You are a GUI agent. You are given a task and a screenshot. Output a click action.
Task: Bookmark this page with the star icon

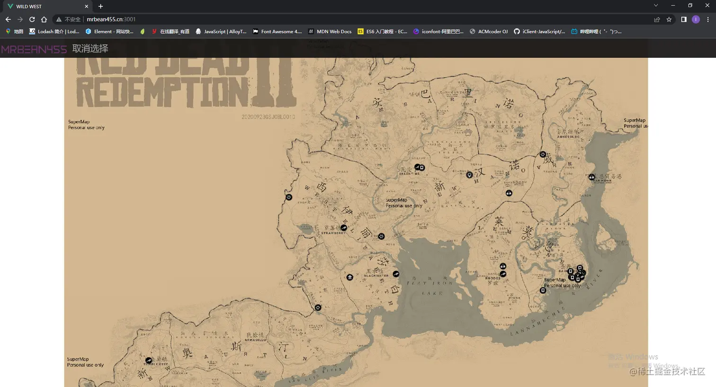669,19
